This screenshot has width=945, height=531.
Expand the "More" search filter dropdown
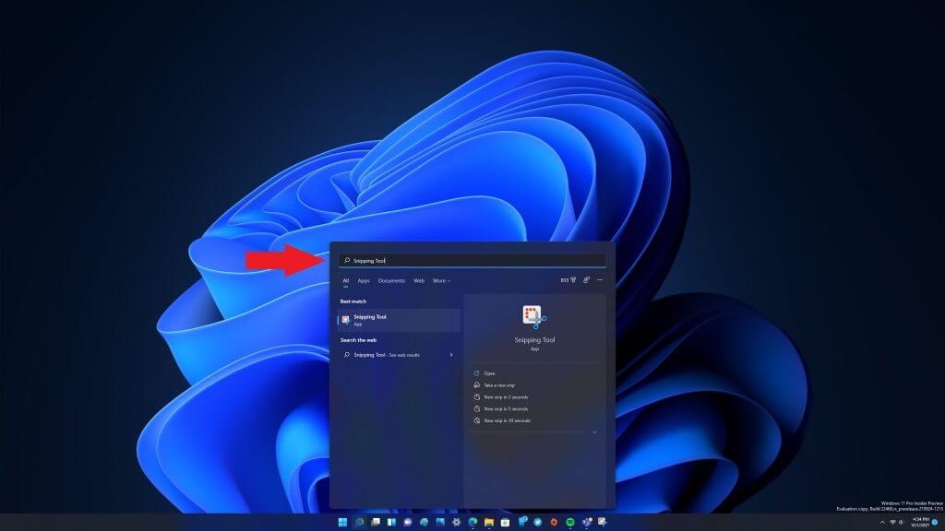(x=441, y=281)
